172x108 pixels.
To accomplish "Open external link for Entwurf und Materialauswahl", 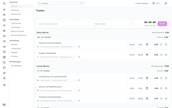I will tap(79, 91).
